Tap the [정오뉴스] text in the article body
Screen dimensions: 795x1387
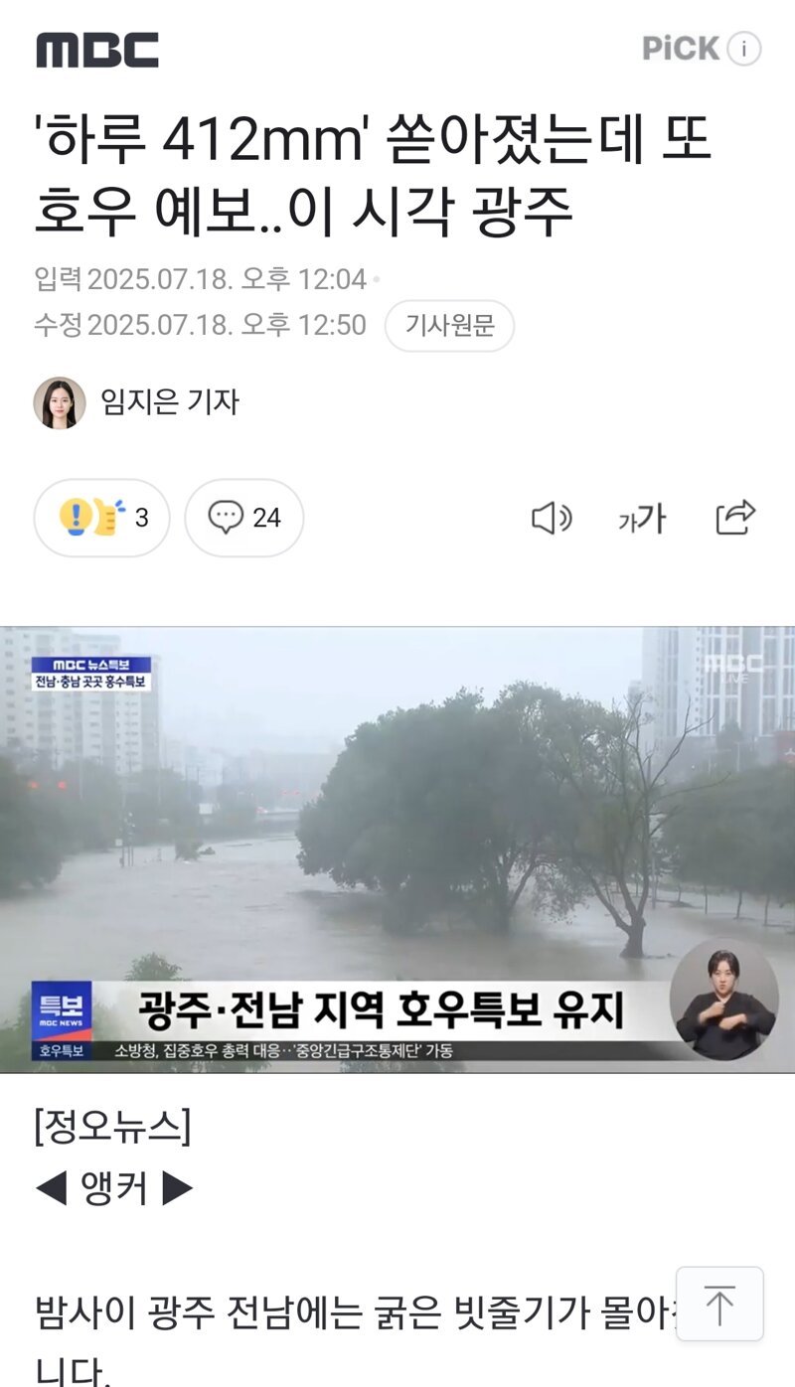click(x=112, y=1127)
